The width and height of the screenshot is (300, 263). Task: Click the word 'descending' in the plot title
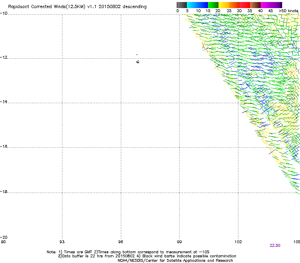[135, 7]
